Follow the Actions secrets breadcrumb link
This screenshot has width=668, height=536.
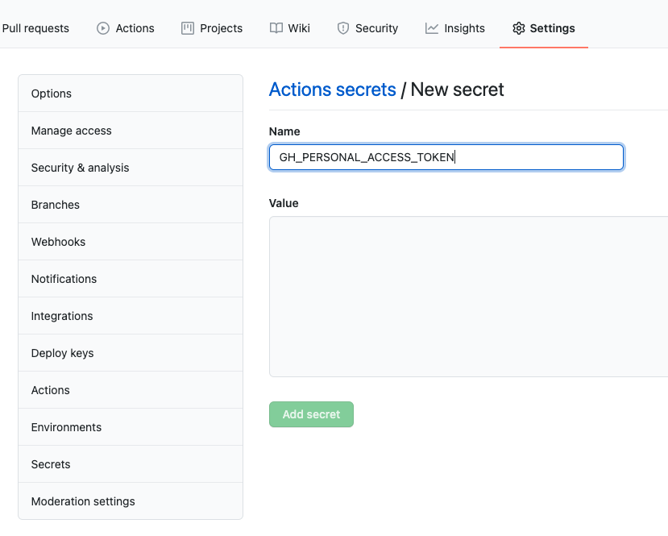pos(332,89)
